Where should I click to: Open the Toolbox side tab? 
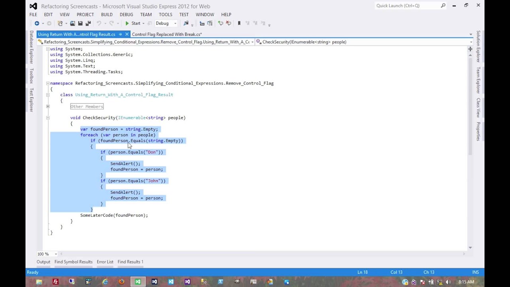(x=31, y=76)
